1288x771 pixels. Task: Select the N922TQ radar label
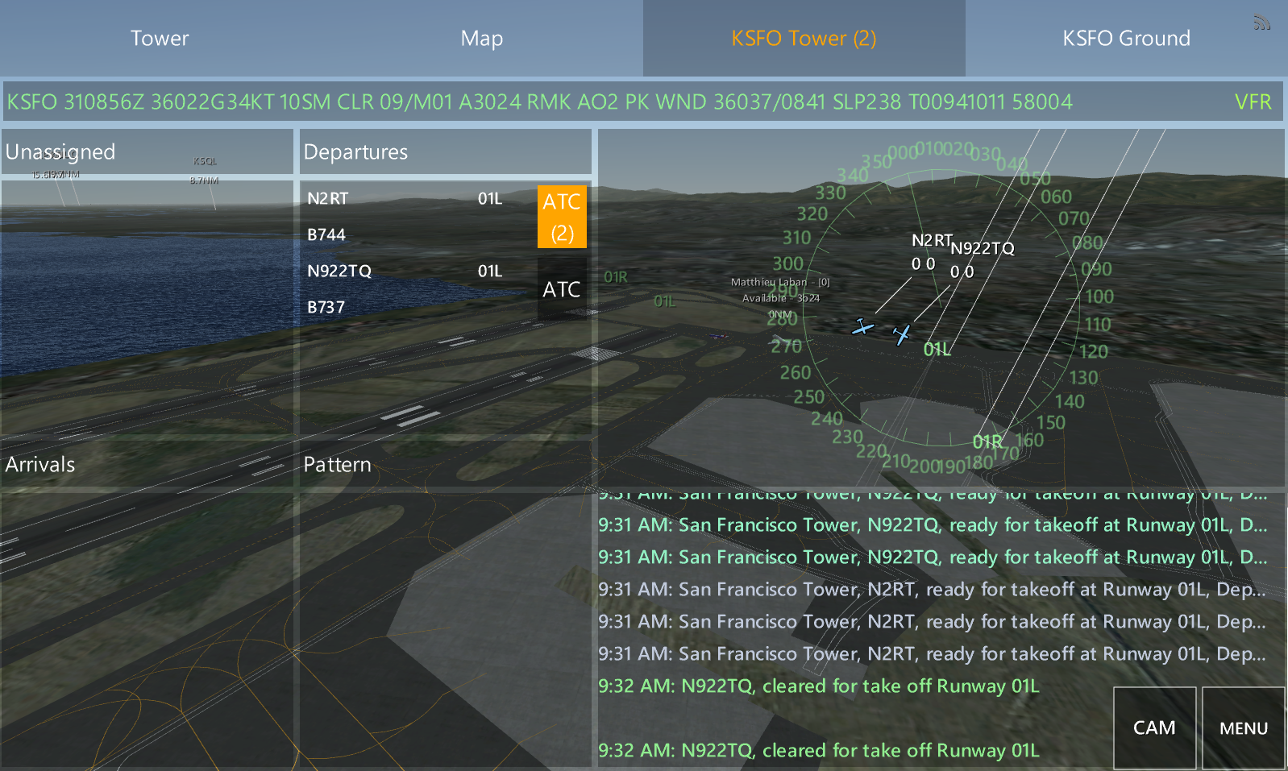pos(982,248)
